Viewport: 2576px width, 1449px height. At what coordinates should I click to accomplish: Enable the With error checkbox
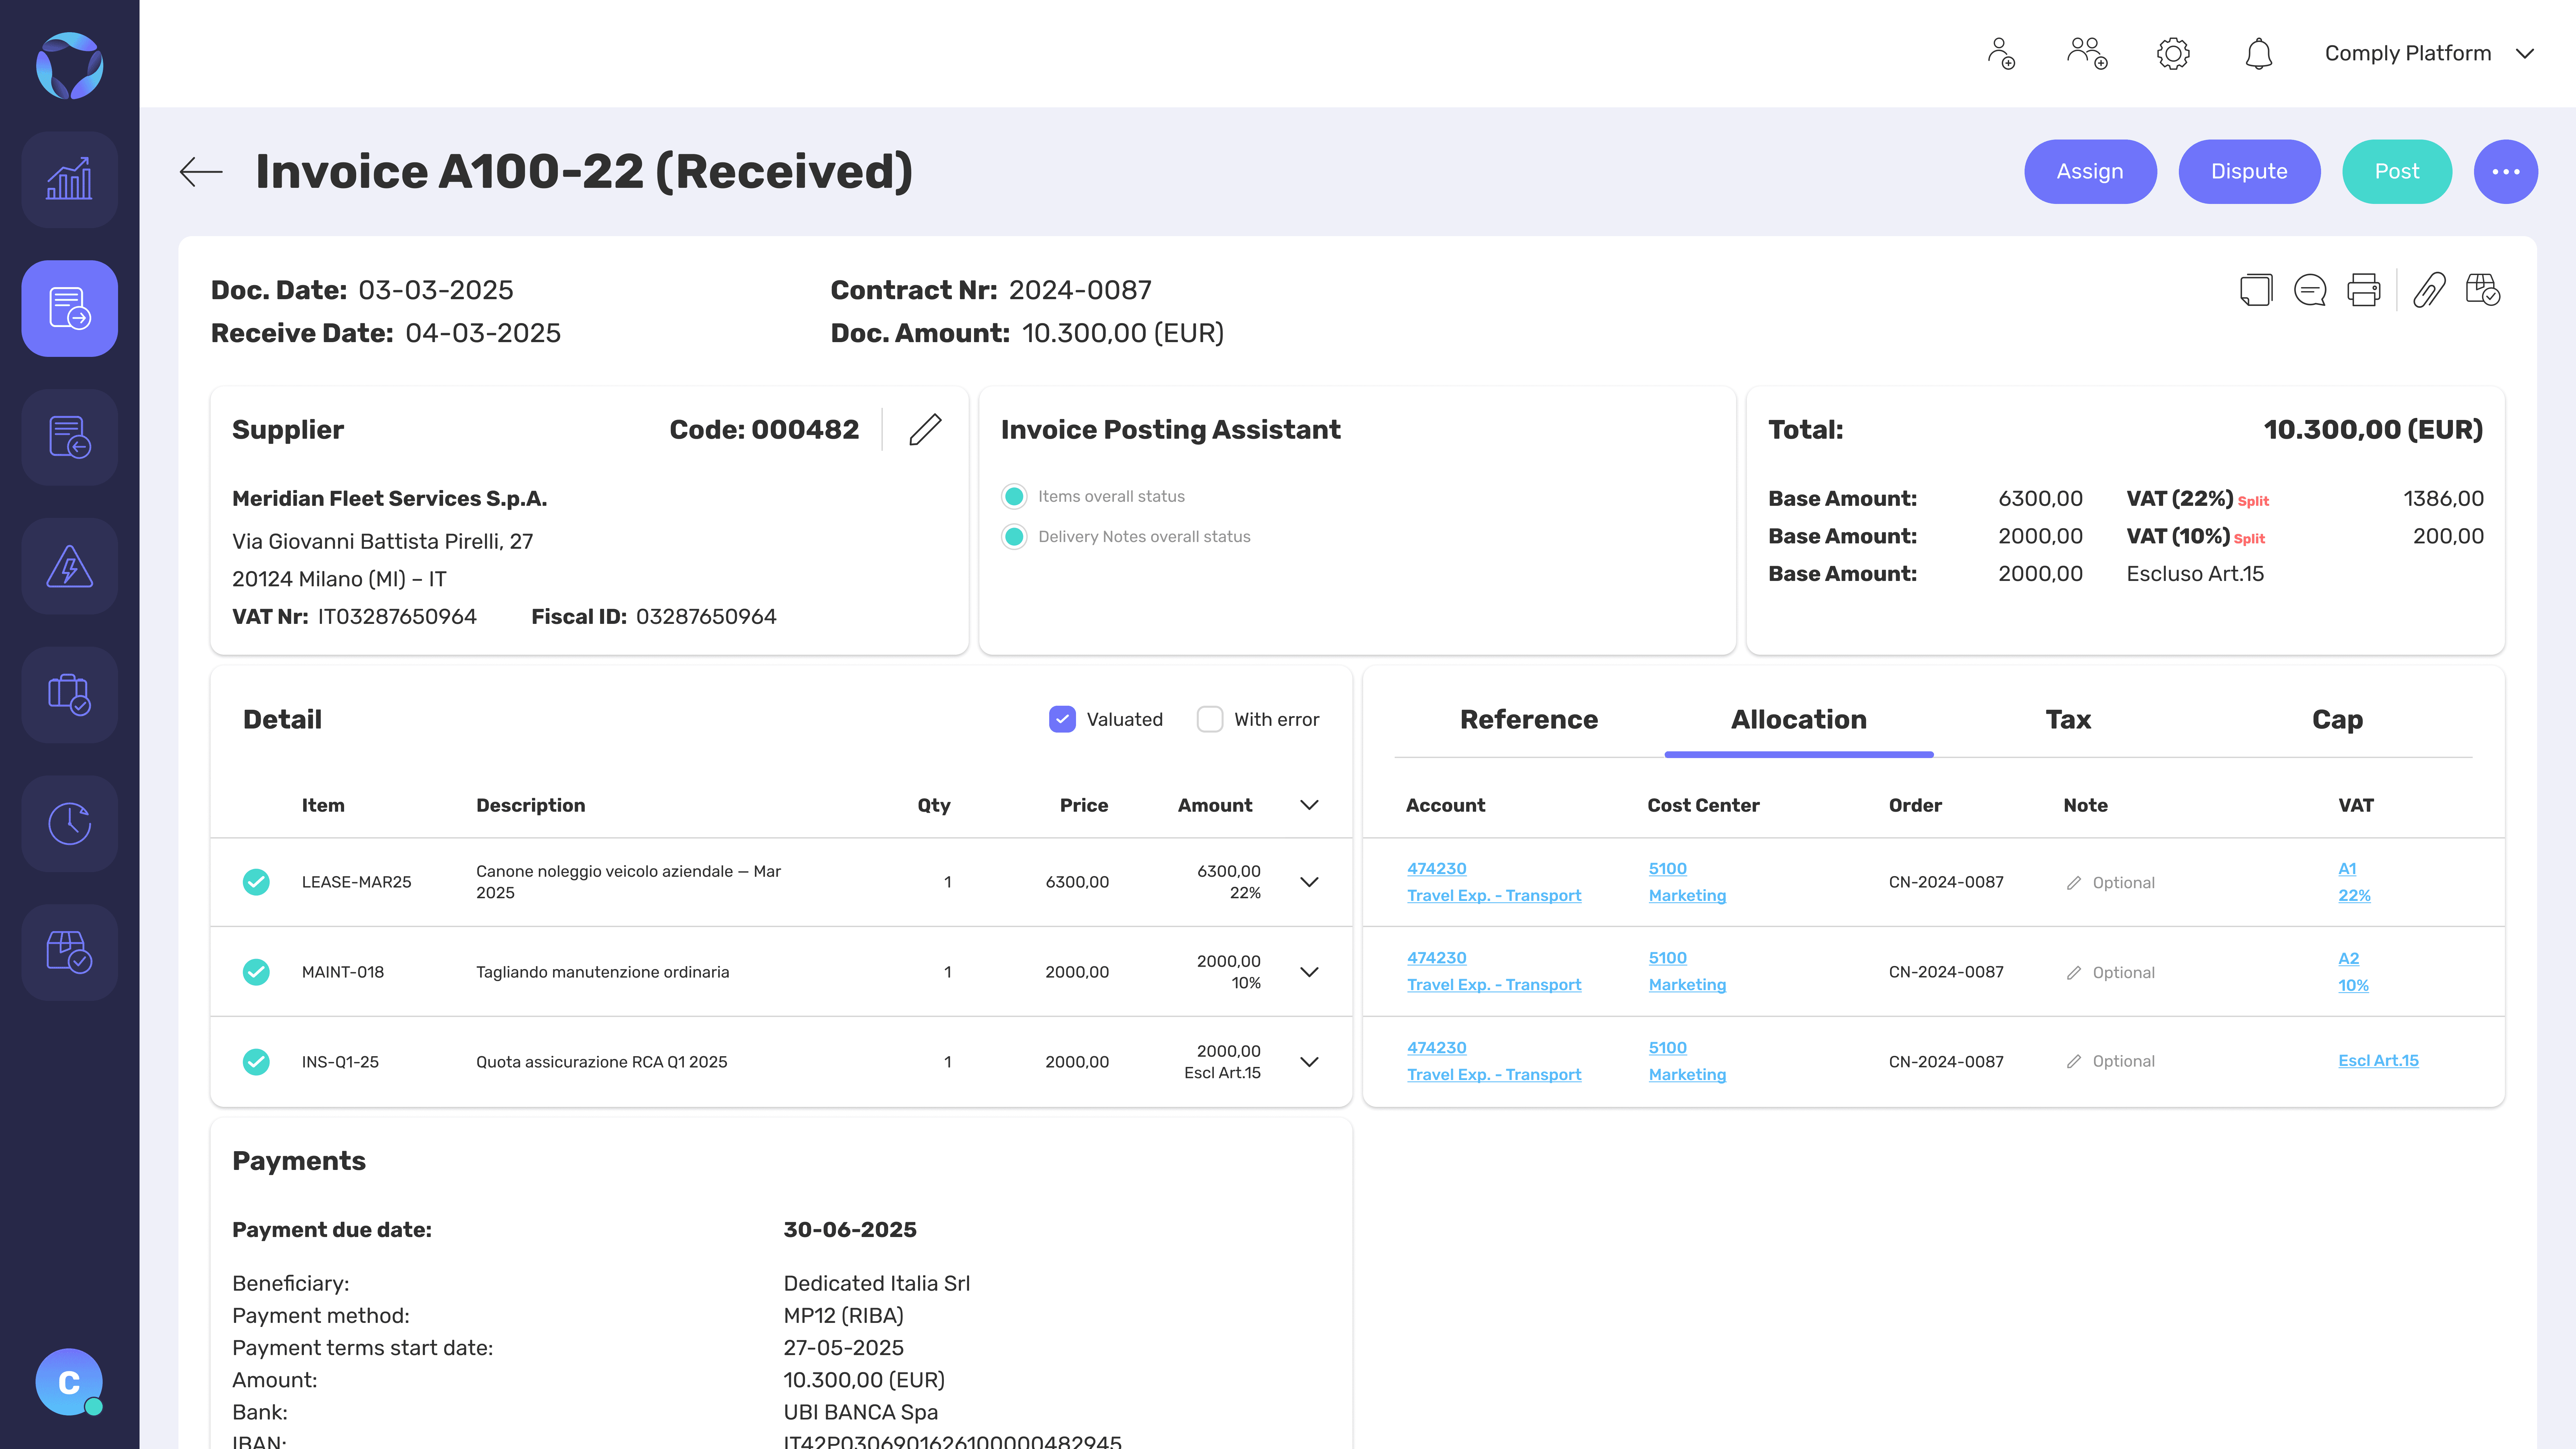(x=1210, y=719)
